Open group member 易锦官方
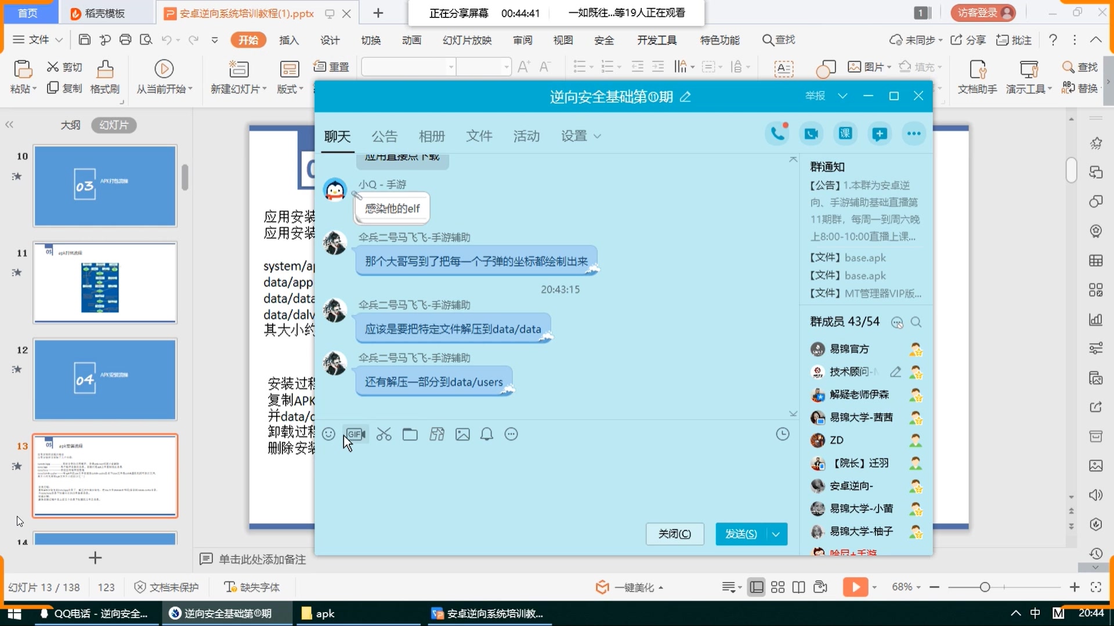The height and width of the screenshot is (626, 1114). [x=849, y=349]
